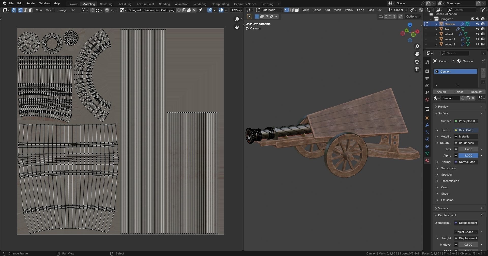Toggle proportional editing in UV editor
Screen dimensions: 488x256
pos(107,10)
